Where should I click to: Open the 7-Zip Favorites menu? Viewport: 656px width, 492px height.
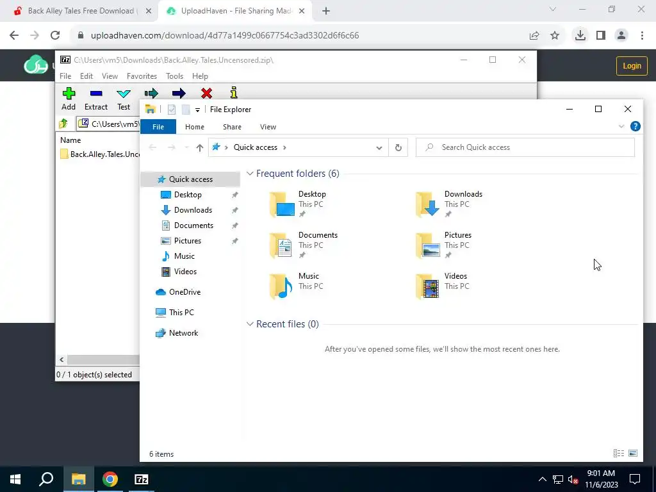[142, 76]
